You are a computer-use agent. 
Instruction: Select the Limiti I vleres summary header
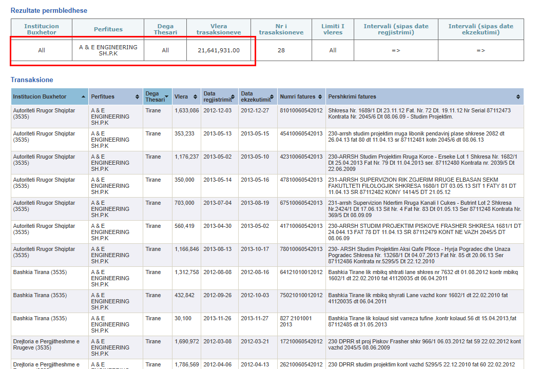(x=333, y=29)
